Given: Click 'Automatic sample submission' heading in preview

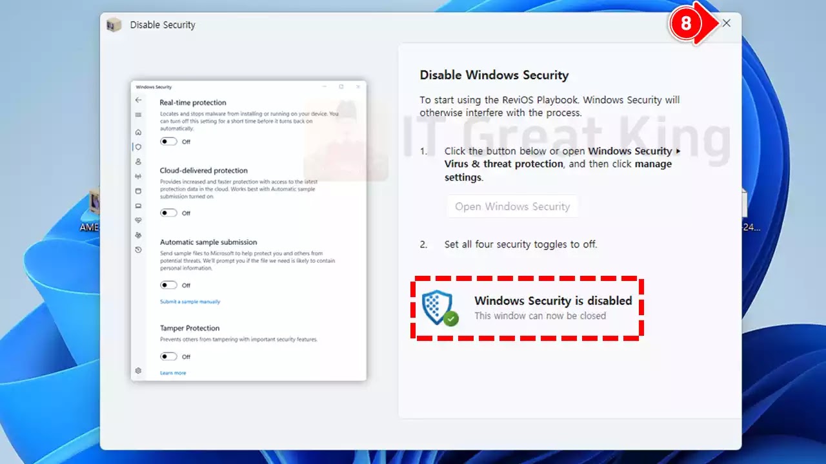Looking at the screenshot, I should tap(208, 242).
